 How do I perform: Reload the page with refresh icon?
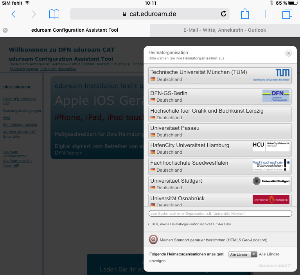223,14
